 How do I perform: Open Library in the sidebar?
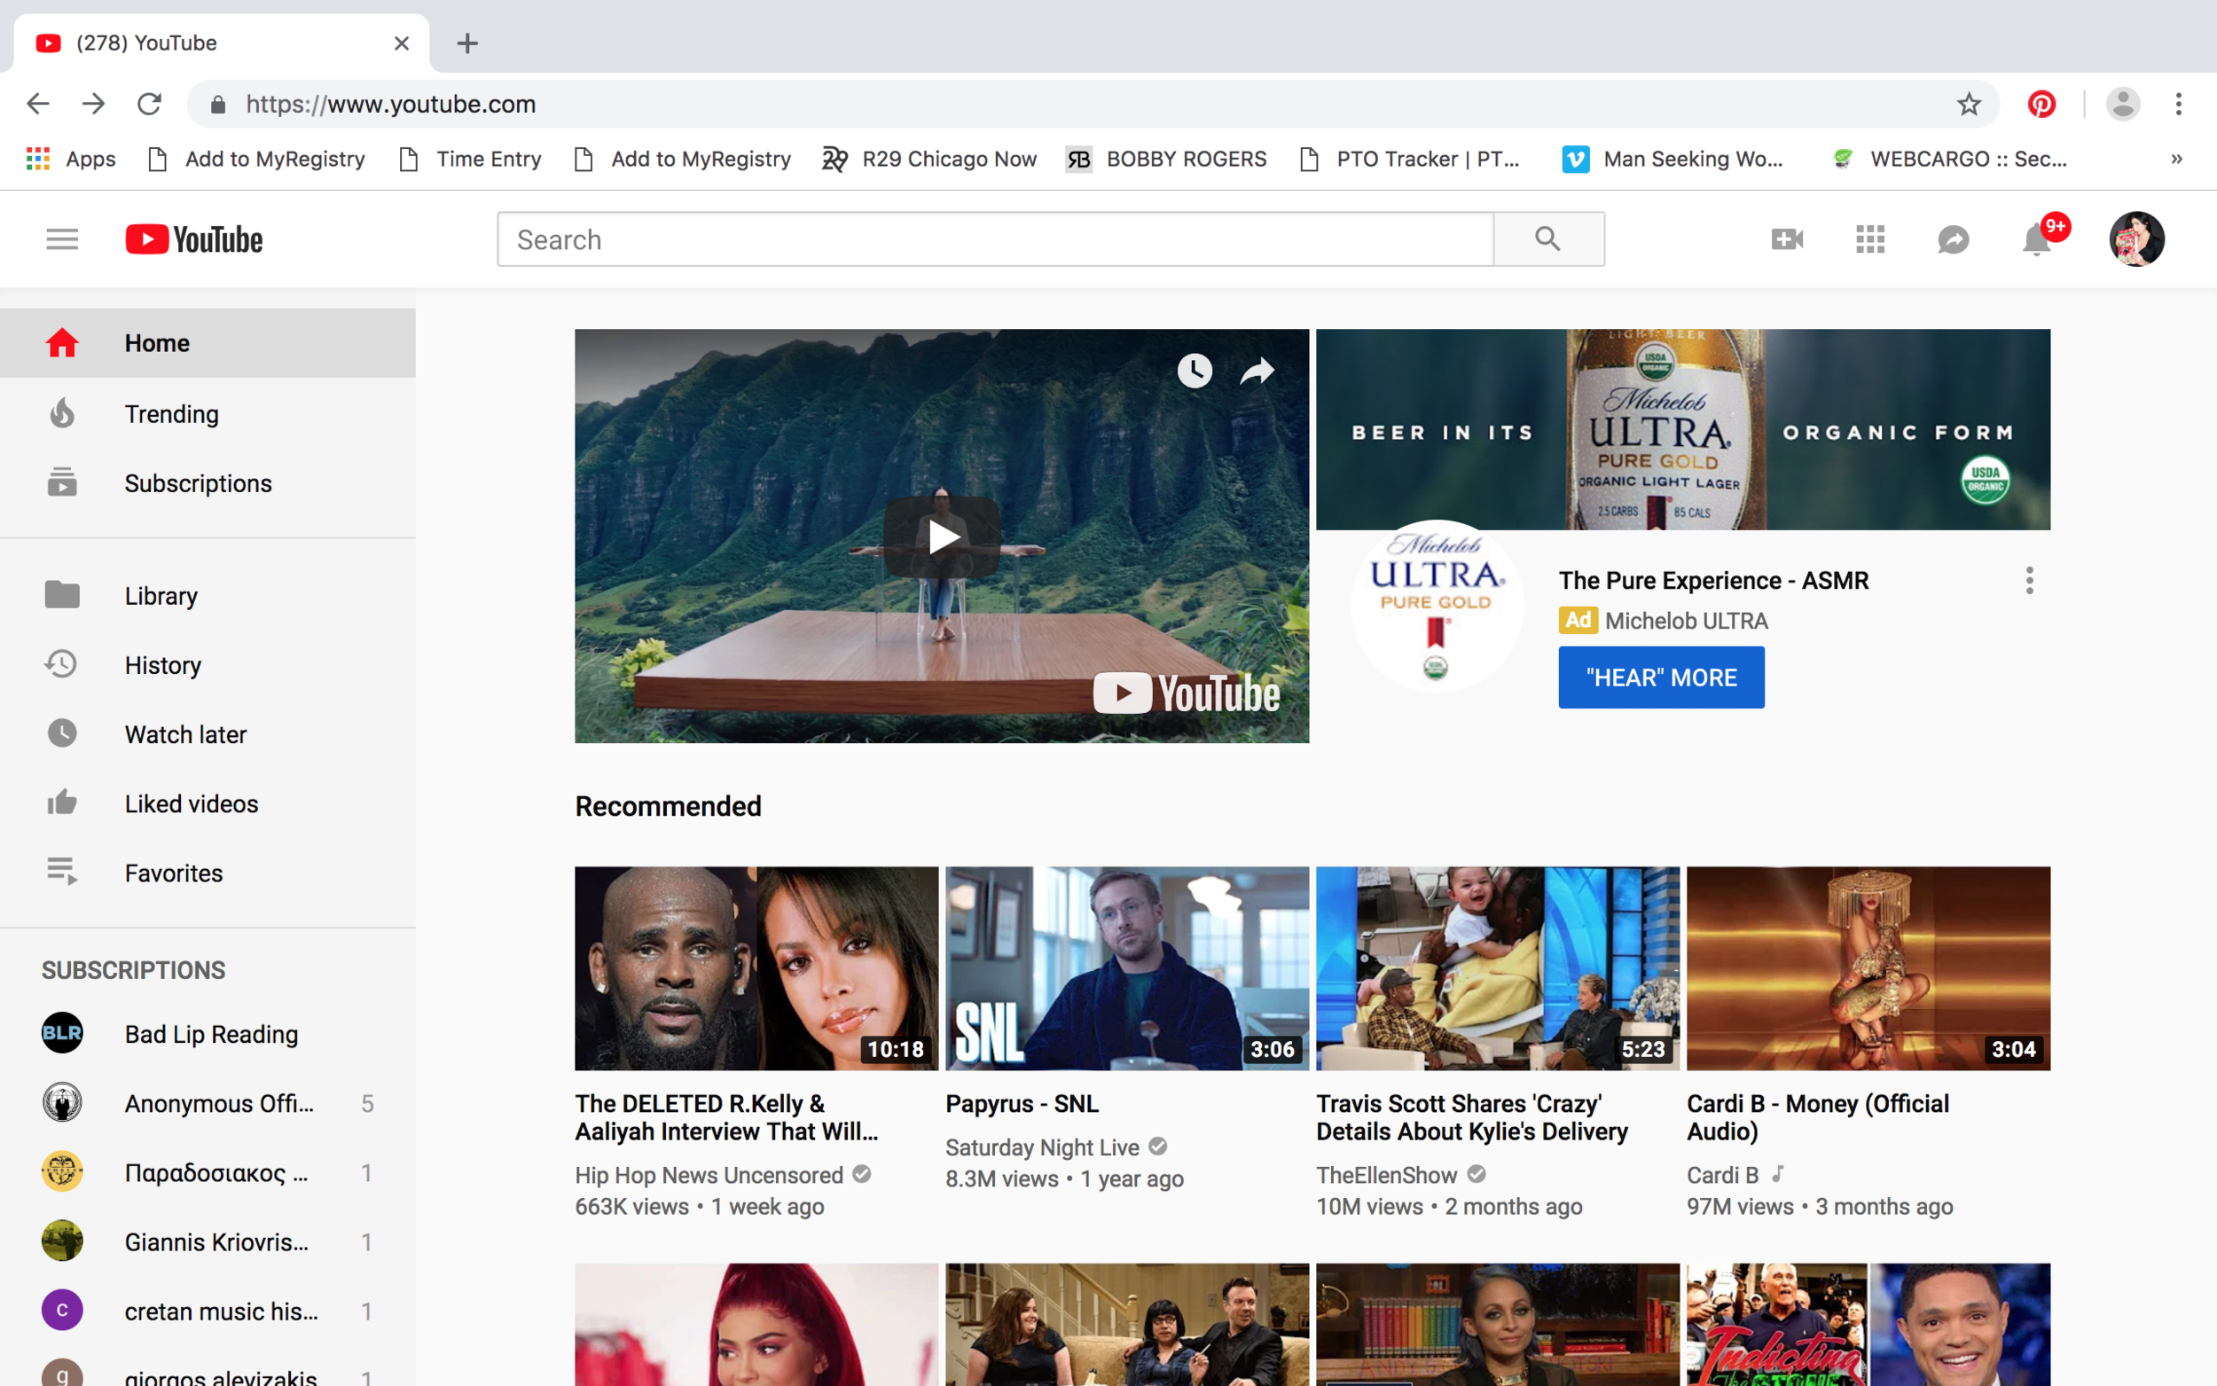coord(208,596)
